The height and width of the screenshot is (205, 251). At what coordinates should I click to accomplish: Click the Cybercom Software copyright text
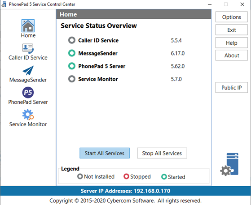[x=125, y=201]
